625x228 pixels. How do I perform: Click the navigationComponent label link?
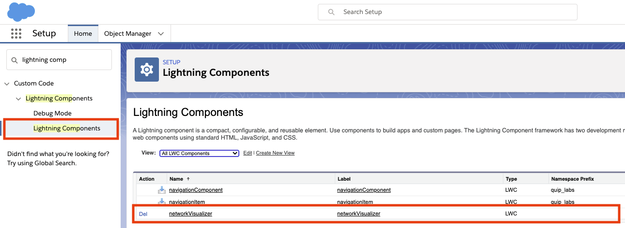click(x=364, y=190)
